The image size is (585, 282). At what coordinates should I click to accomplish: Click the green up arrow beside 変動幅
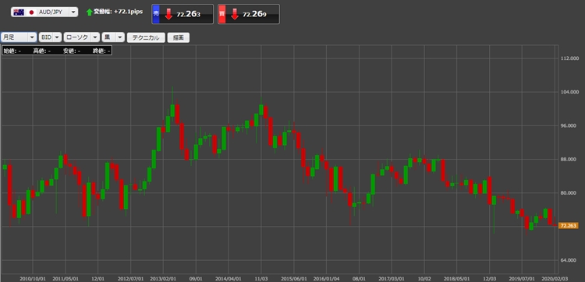pos(89,12)
